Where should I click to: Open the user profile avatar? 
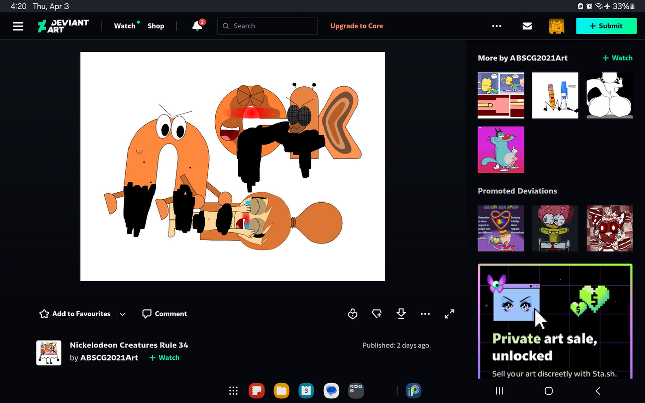click(x=557, y=26)
